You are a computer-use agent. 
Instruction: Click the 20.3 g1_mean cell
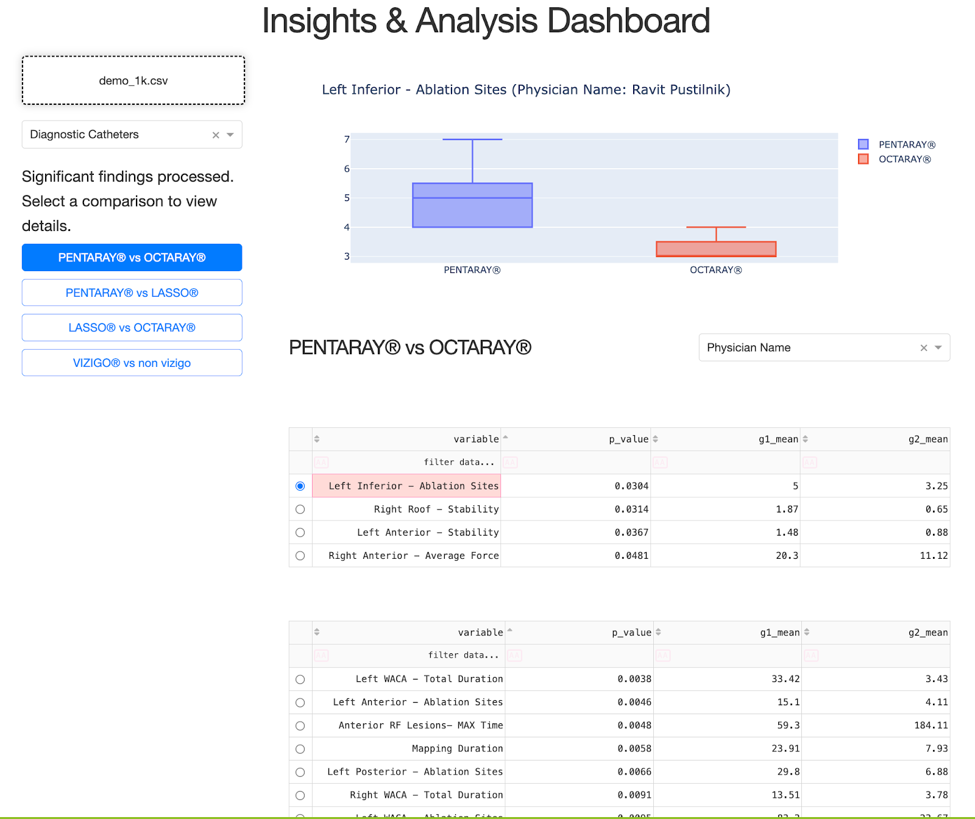[x=726, y=556]
